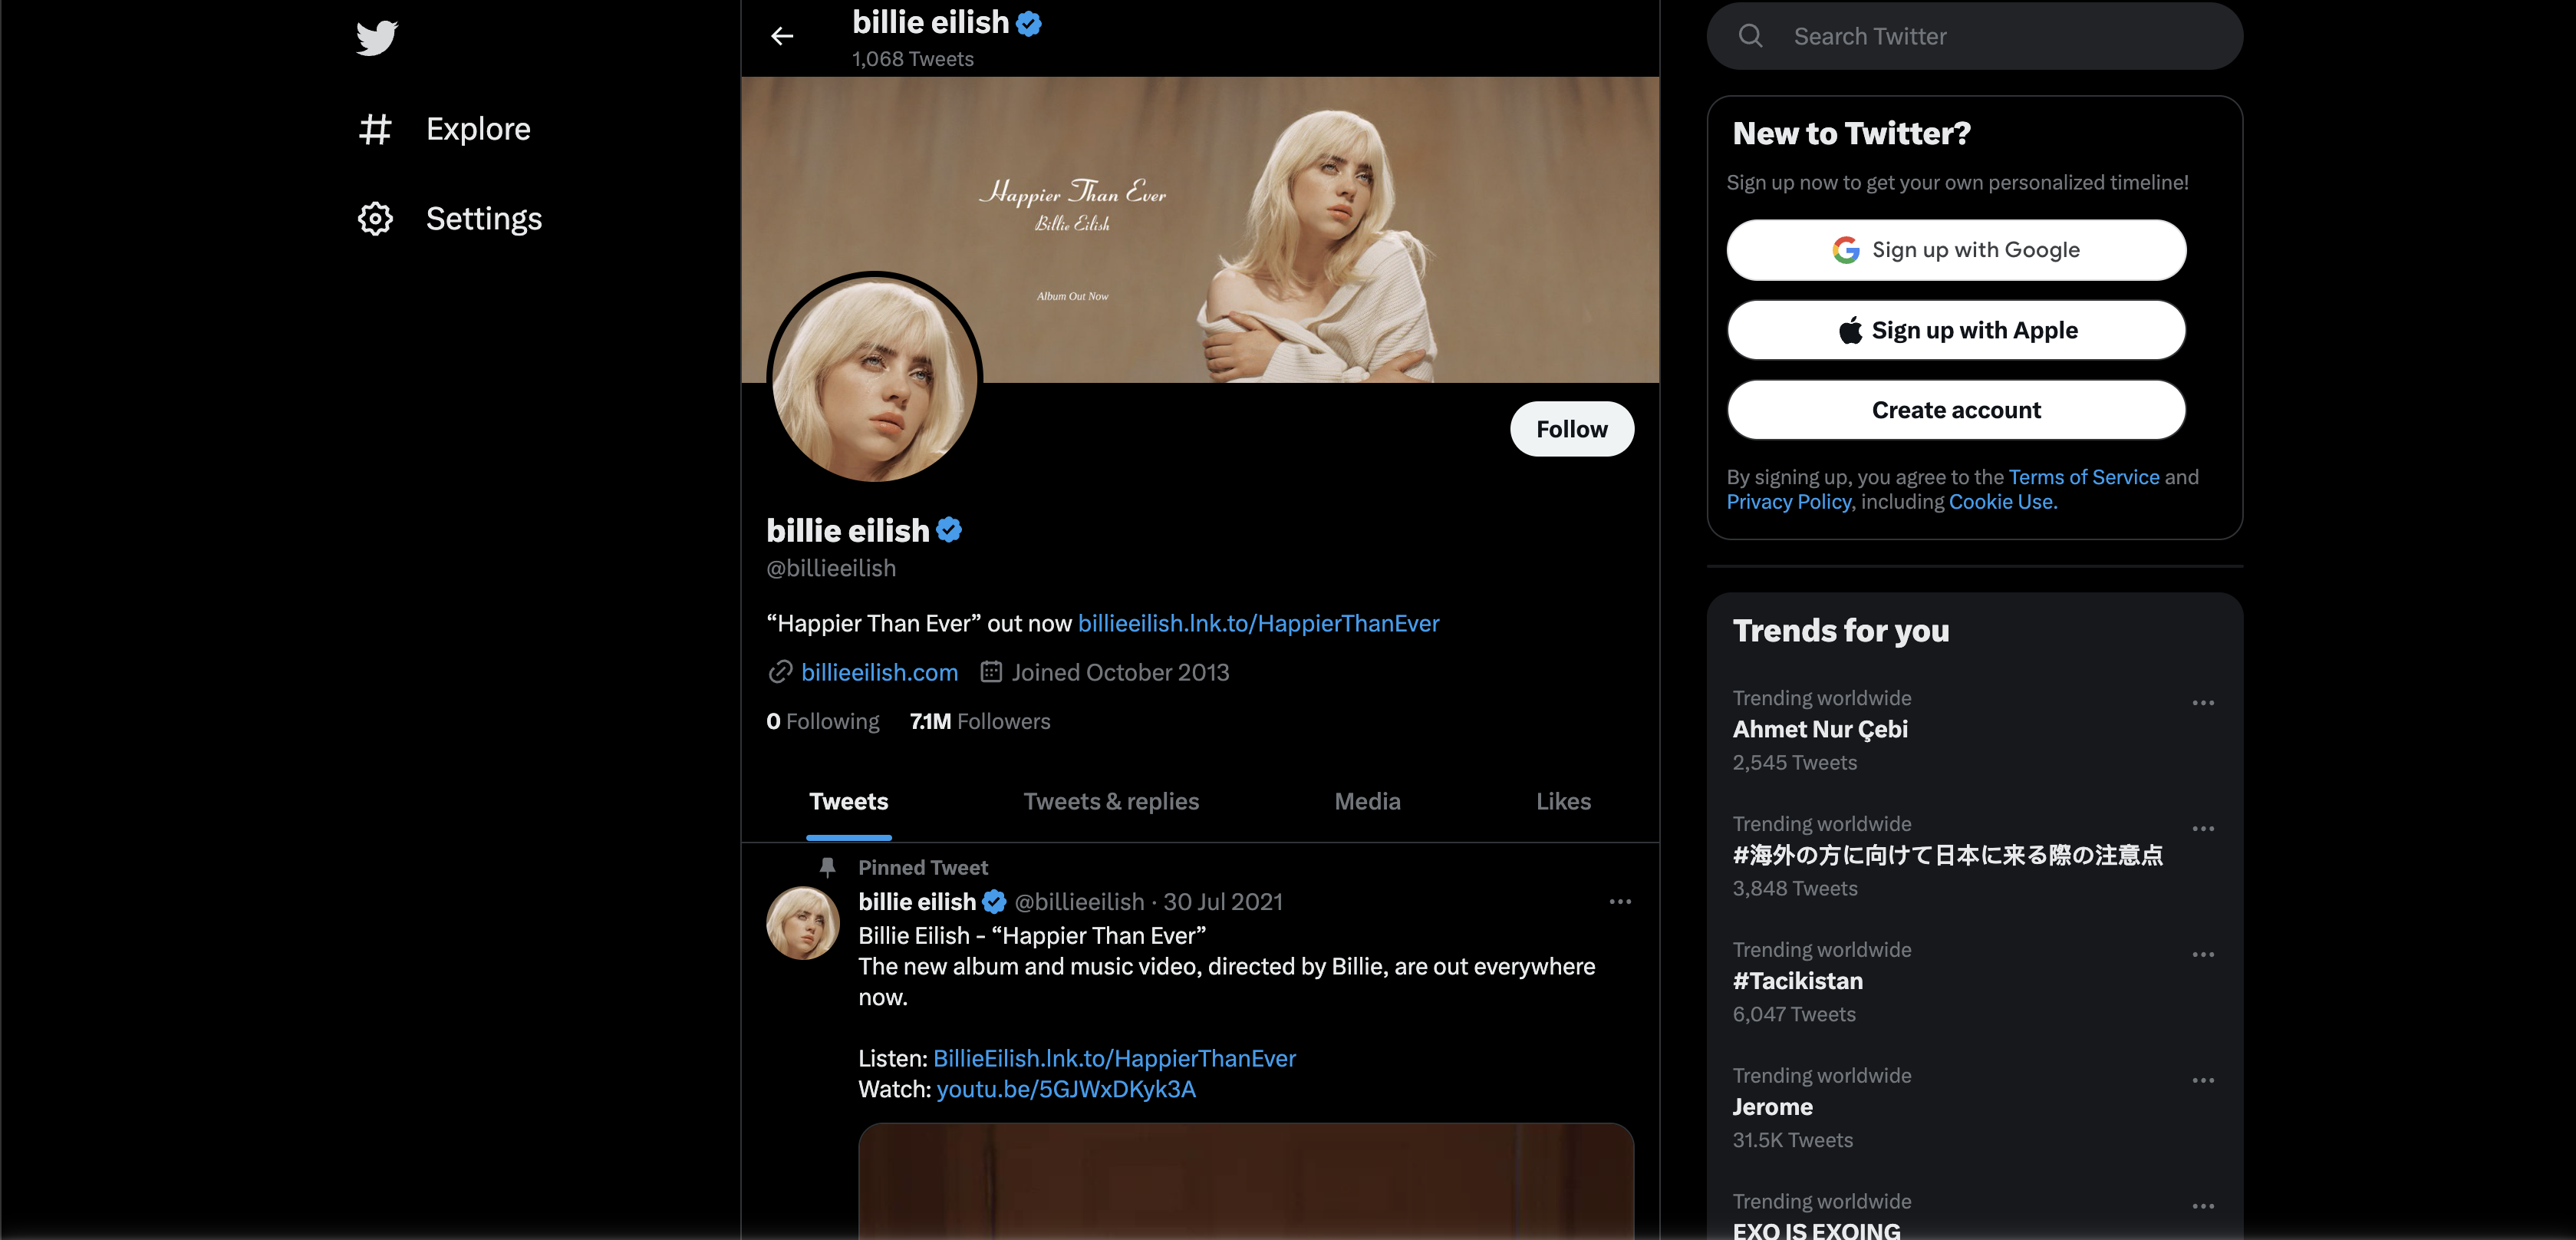2576x1240 pixels.
Task: Click the pinned tweet's small avatar
Action: (802, 923)
